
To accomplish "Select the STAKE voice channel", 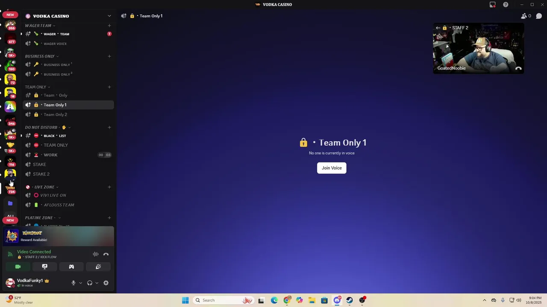I will click(68, 164).
